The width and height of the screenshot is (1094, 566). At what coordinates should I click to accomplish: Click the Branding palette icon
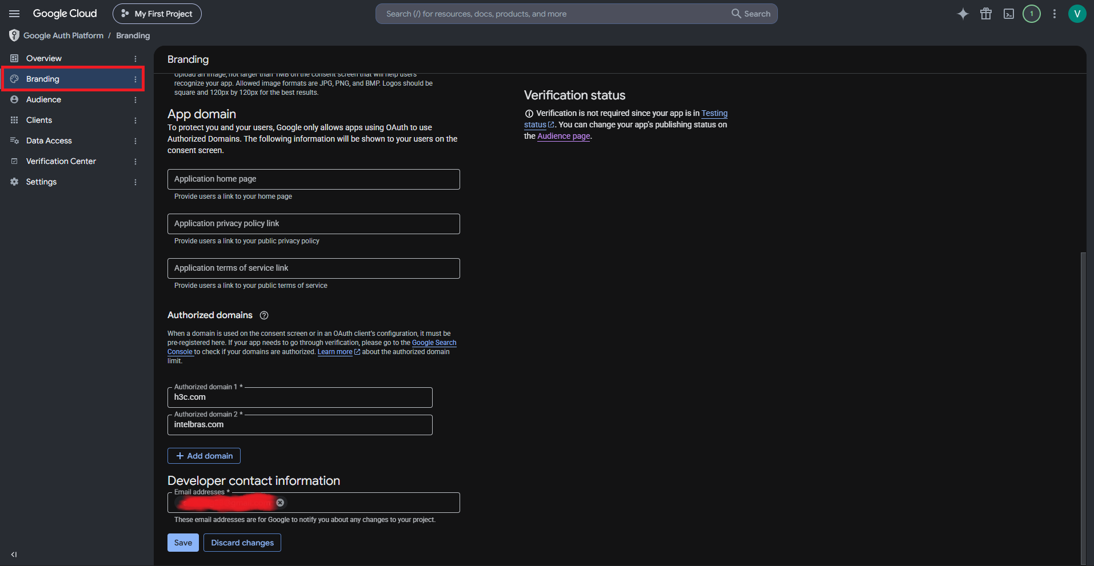[14, 79]
